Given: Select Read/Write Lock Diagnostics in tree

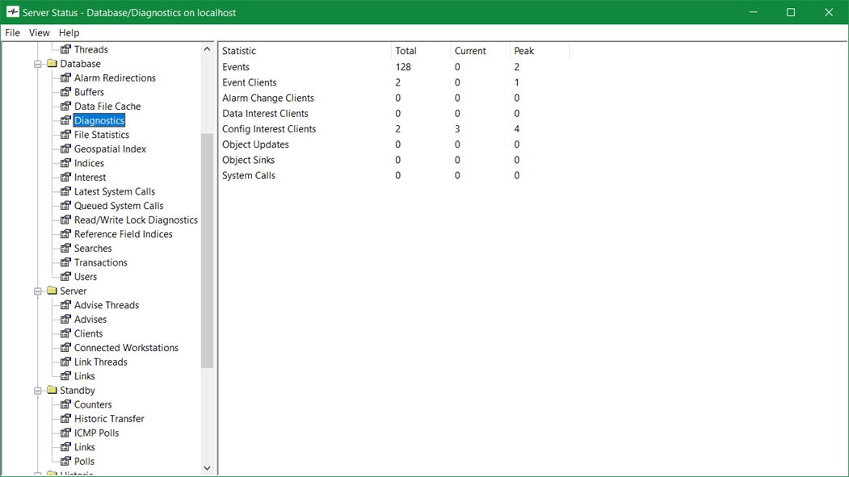Looking at the screenshot, I should click(x=136, y=220).
